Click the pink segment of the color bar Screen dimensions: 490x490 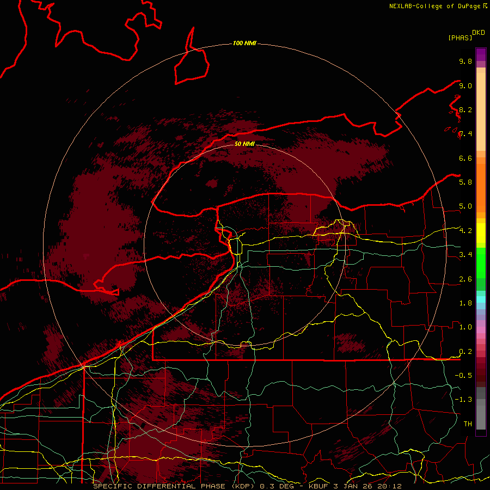[x=481, y=330]
